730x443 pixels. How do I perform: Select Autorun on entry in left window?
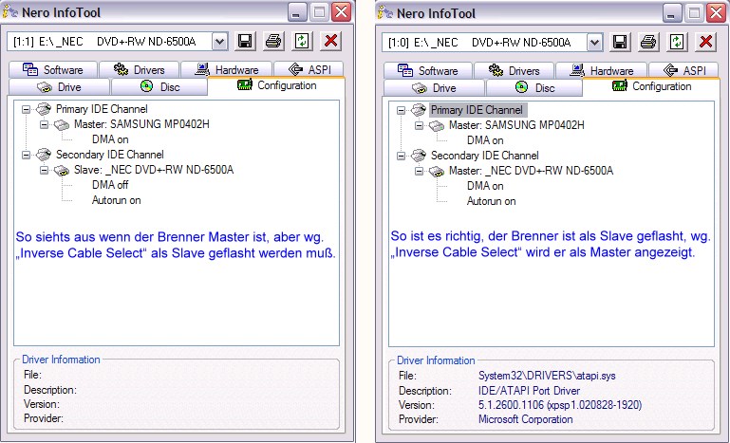click(x=117, y=200)
